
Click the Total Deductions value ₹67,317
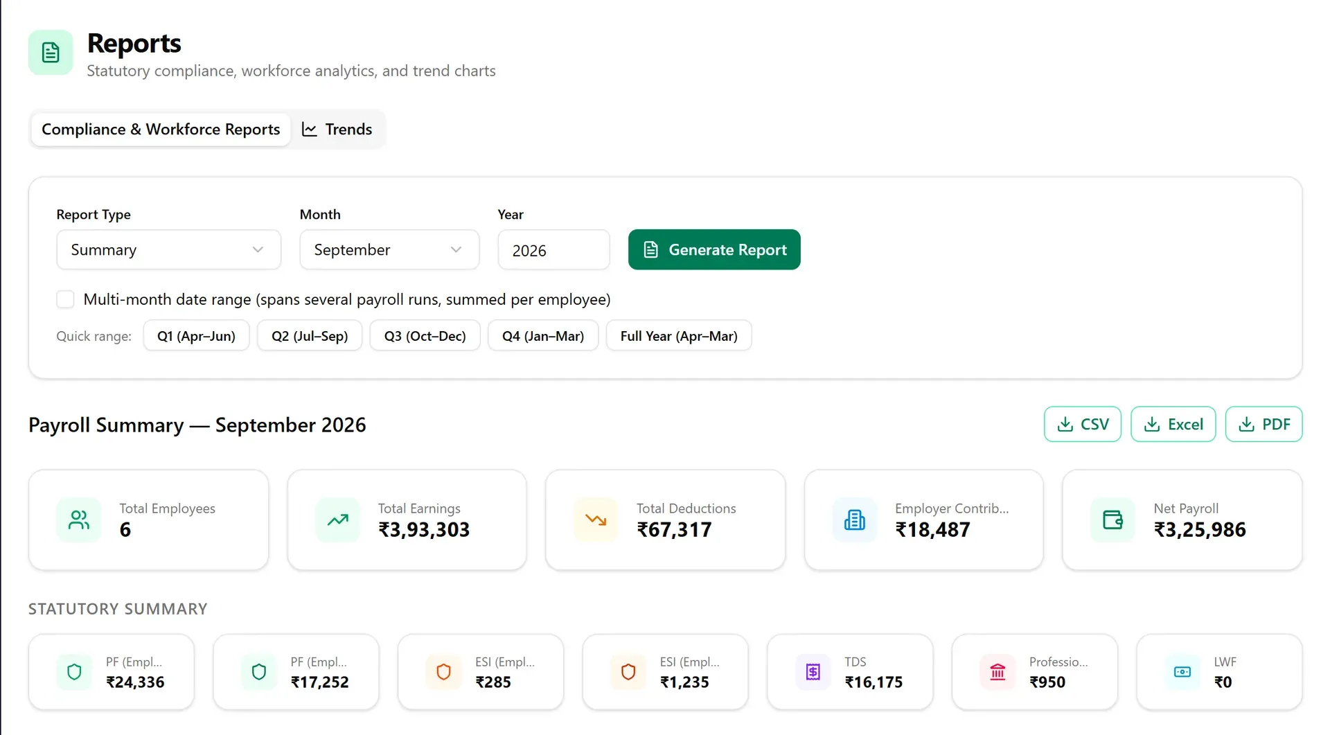tap(675, 530)
